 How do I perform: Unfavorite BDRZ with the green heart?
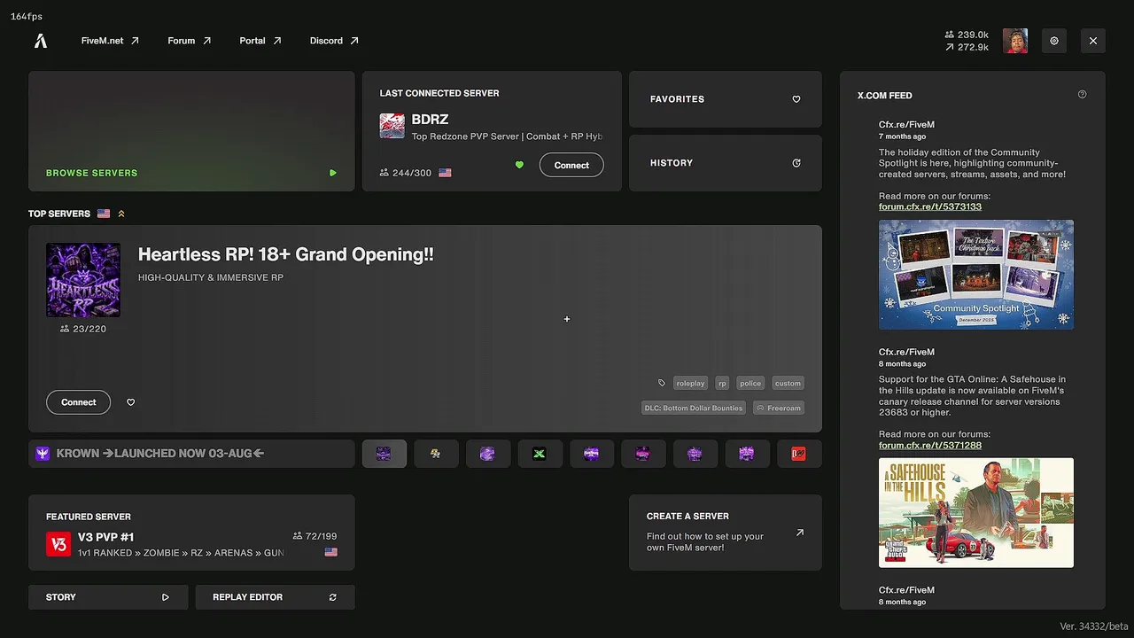pos(519,165)
